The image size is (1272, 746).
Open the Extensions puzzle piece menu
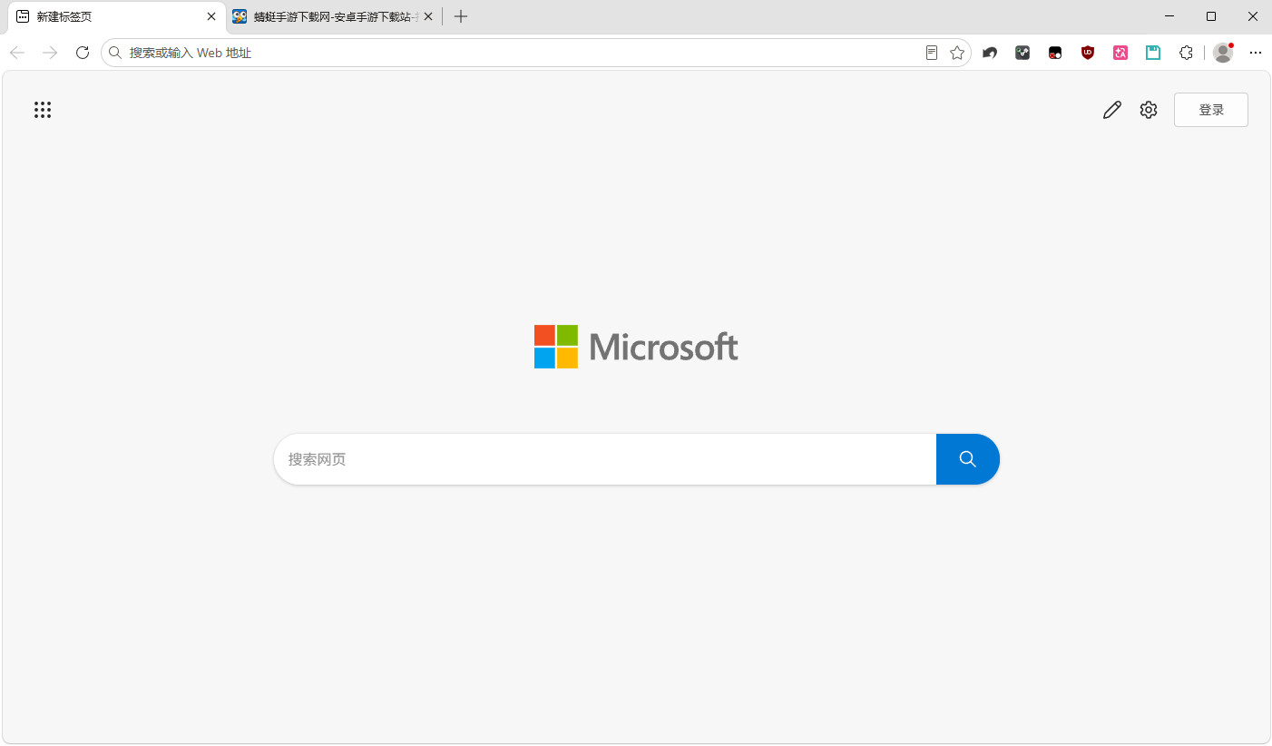1186,53
